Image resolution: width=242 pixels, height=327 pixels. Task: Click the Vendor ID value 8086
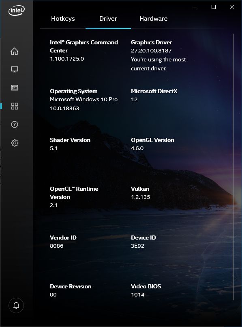coord(57,246)
